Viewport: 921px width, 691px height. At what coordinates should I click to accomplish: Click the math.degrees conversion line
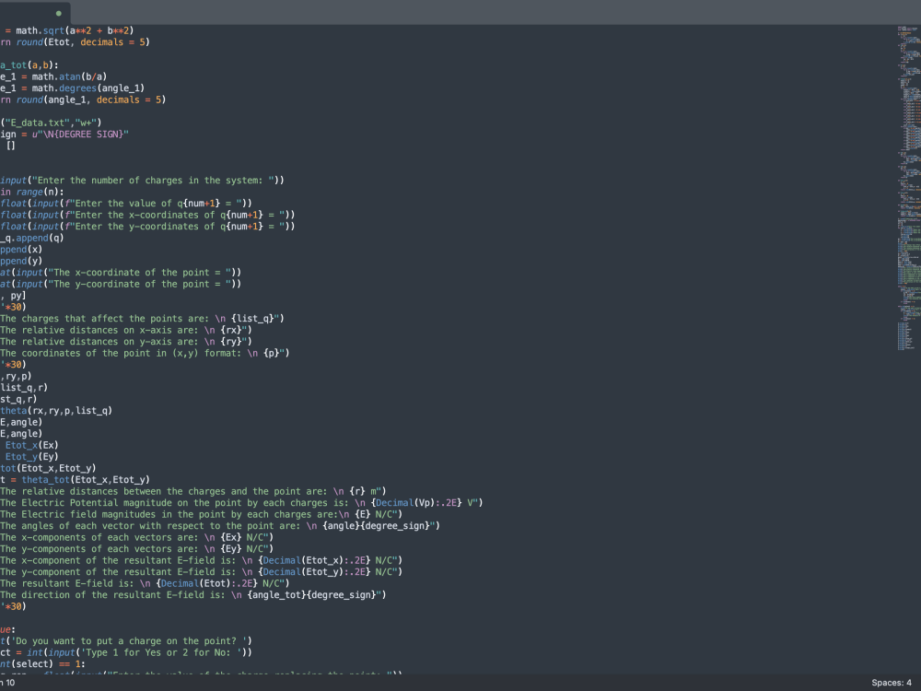click(x=64, y=88)
